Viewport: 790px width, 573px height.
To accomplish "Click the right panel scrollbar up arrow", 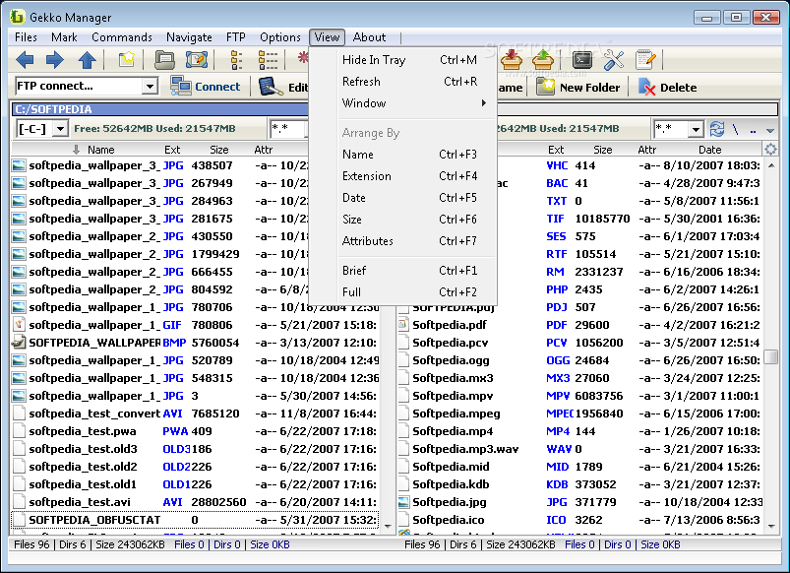I will click(x=771, y=165).
